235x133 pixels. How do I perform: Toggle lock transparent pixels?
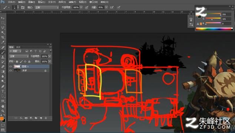click(x=17, y=61)
